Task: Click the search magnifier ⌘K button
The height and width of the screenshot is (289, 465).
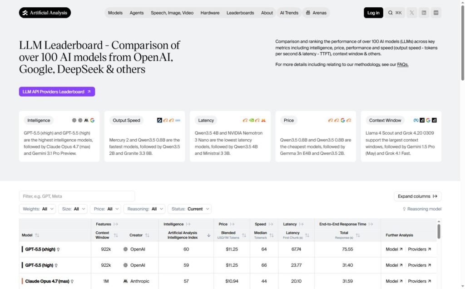Action: tap(395, 13)
